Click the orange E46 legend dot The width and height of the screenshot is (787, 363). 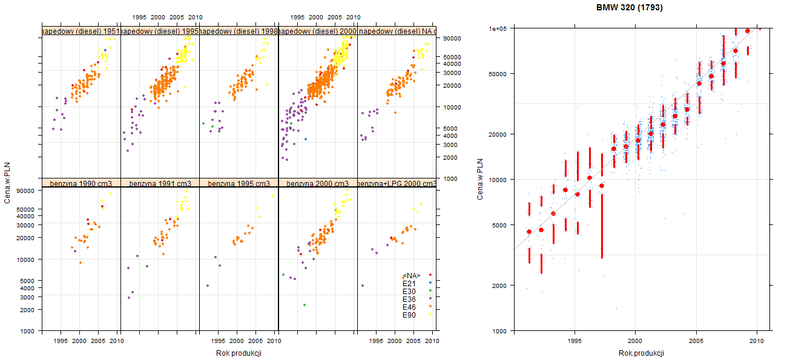coord(430,307)
